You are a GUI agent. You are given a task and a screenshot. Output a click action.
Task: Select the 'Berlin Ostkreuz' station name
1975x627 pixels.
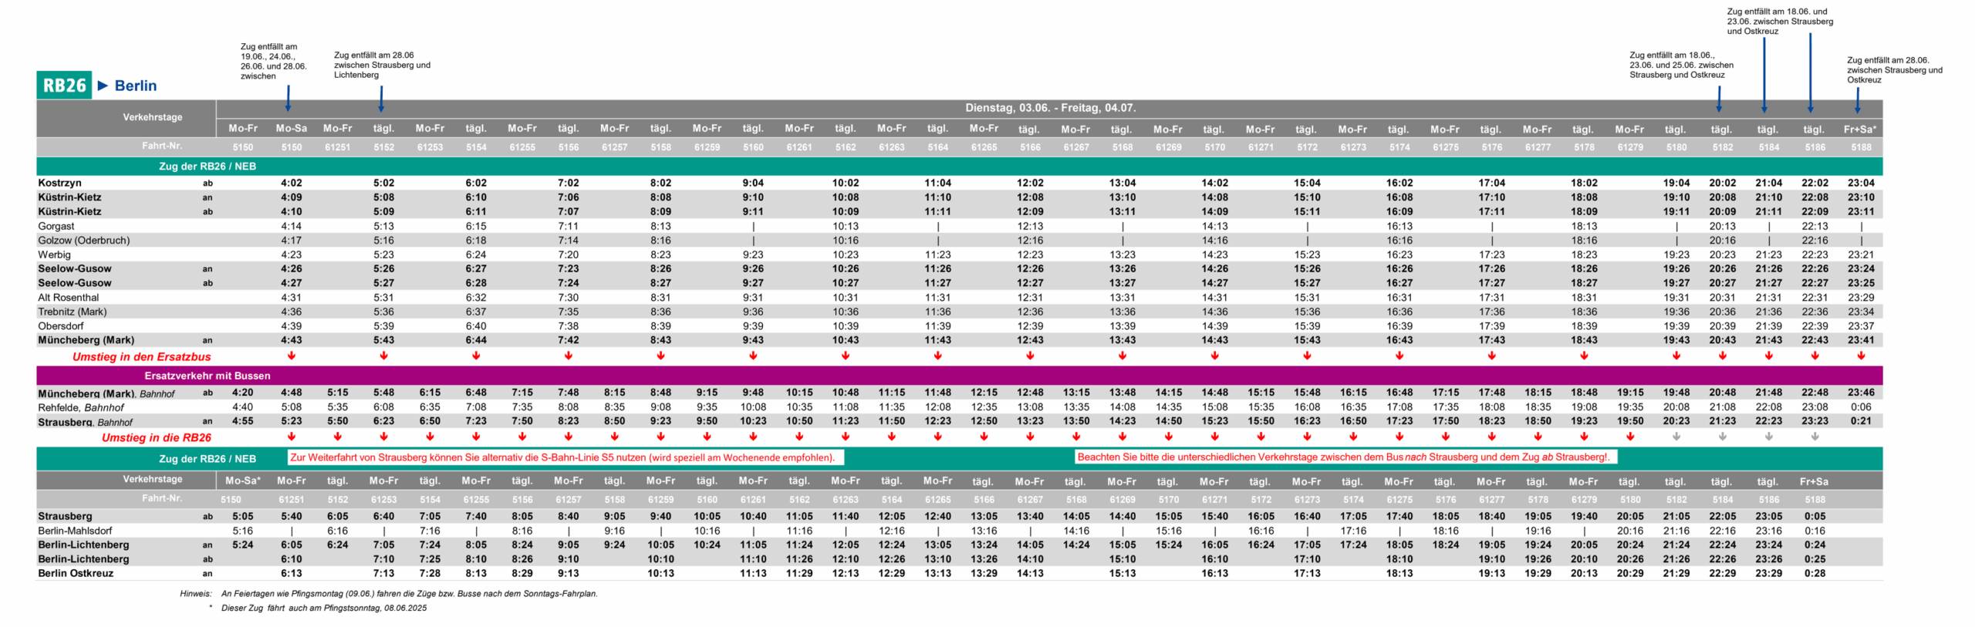pyautogui.click(x=76, y=573)
